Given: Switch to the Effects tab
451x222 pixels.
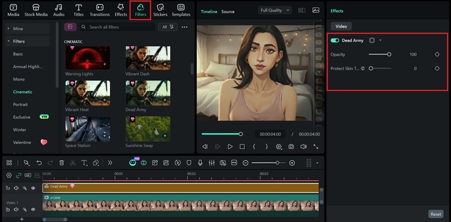Looking at the screenshot, I should tap(121, 10).
